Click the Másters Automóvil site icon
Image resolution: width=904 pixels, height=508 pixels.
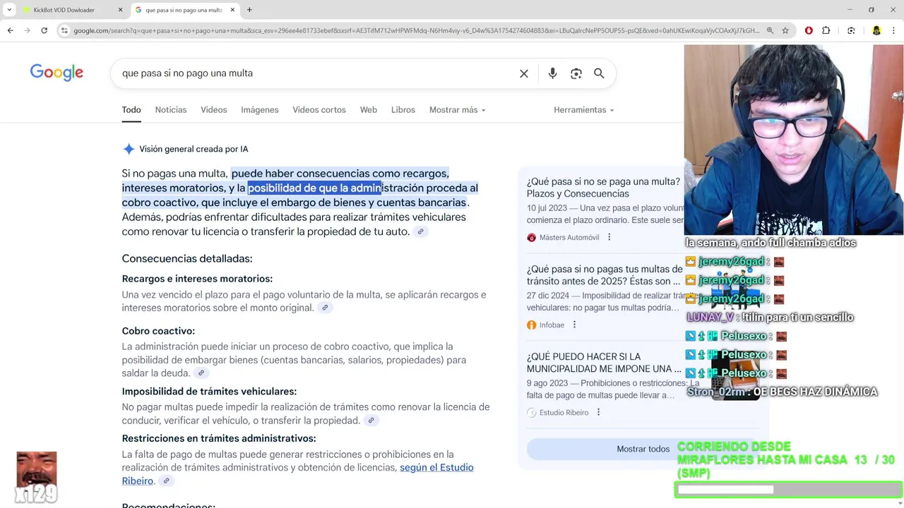[532, 238]
